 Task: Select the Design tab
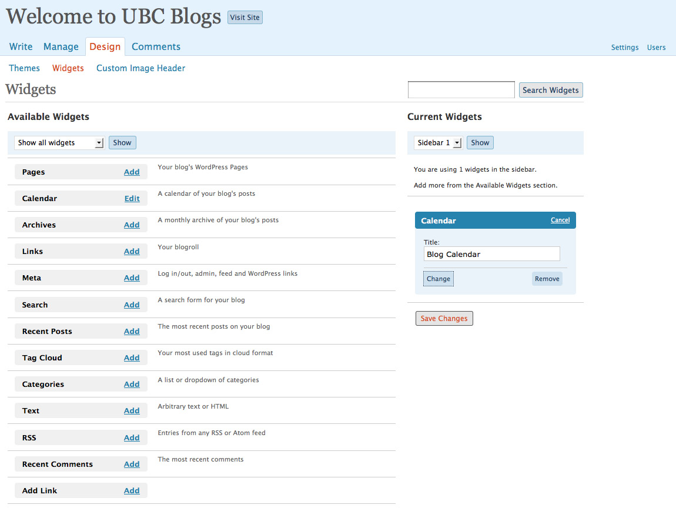105,46
